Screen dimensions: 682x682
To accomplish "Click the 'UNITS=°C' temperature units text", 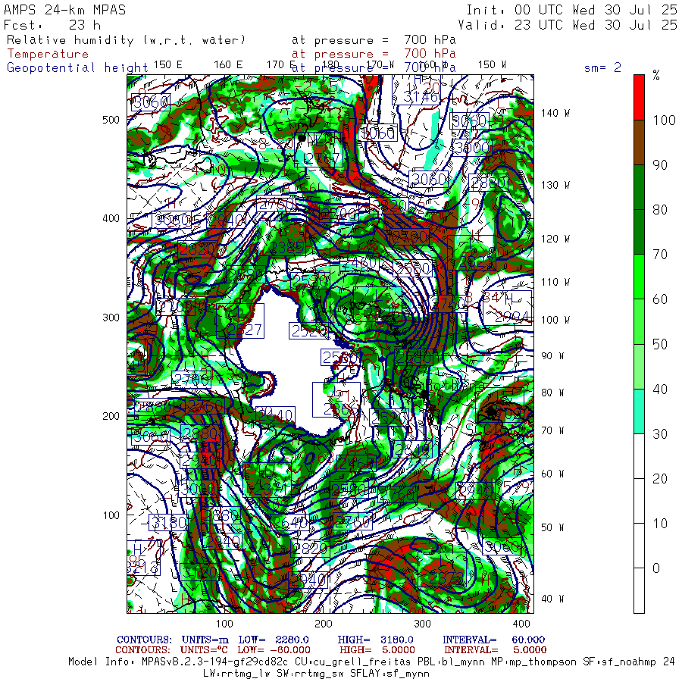I will click(204, 650).
